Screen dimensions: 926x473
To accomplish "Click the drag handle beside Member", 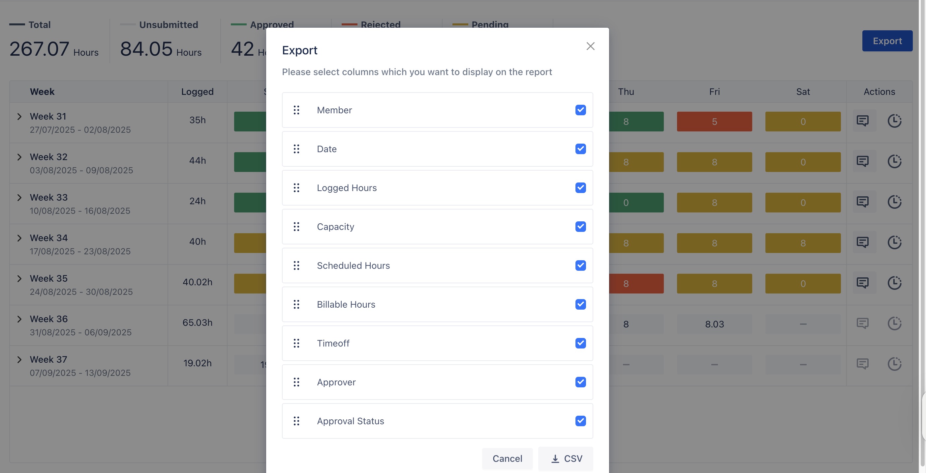I will [296, 110].
